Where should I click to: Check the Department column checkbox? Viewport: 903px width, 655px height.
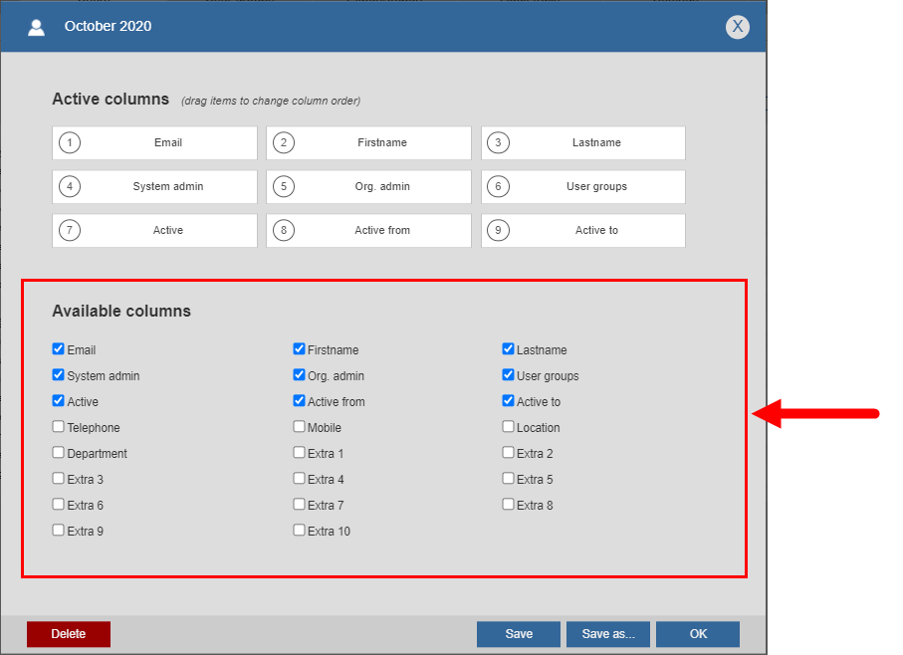58,452
